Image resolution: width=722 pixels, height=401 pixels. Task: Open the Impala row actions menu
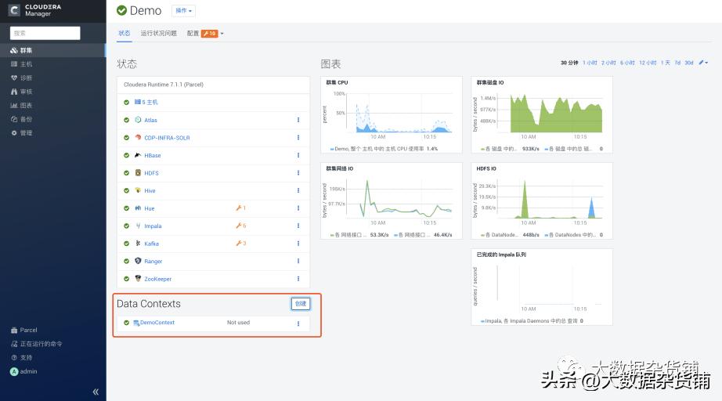point(298,226)
